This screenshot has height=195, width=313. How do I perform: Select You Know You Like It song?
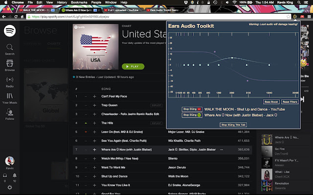162,185
